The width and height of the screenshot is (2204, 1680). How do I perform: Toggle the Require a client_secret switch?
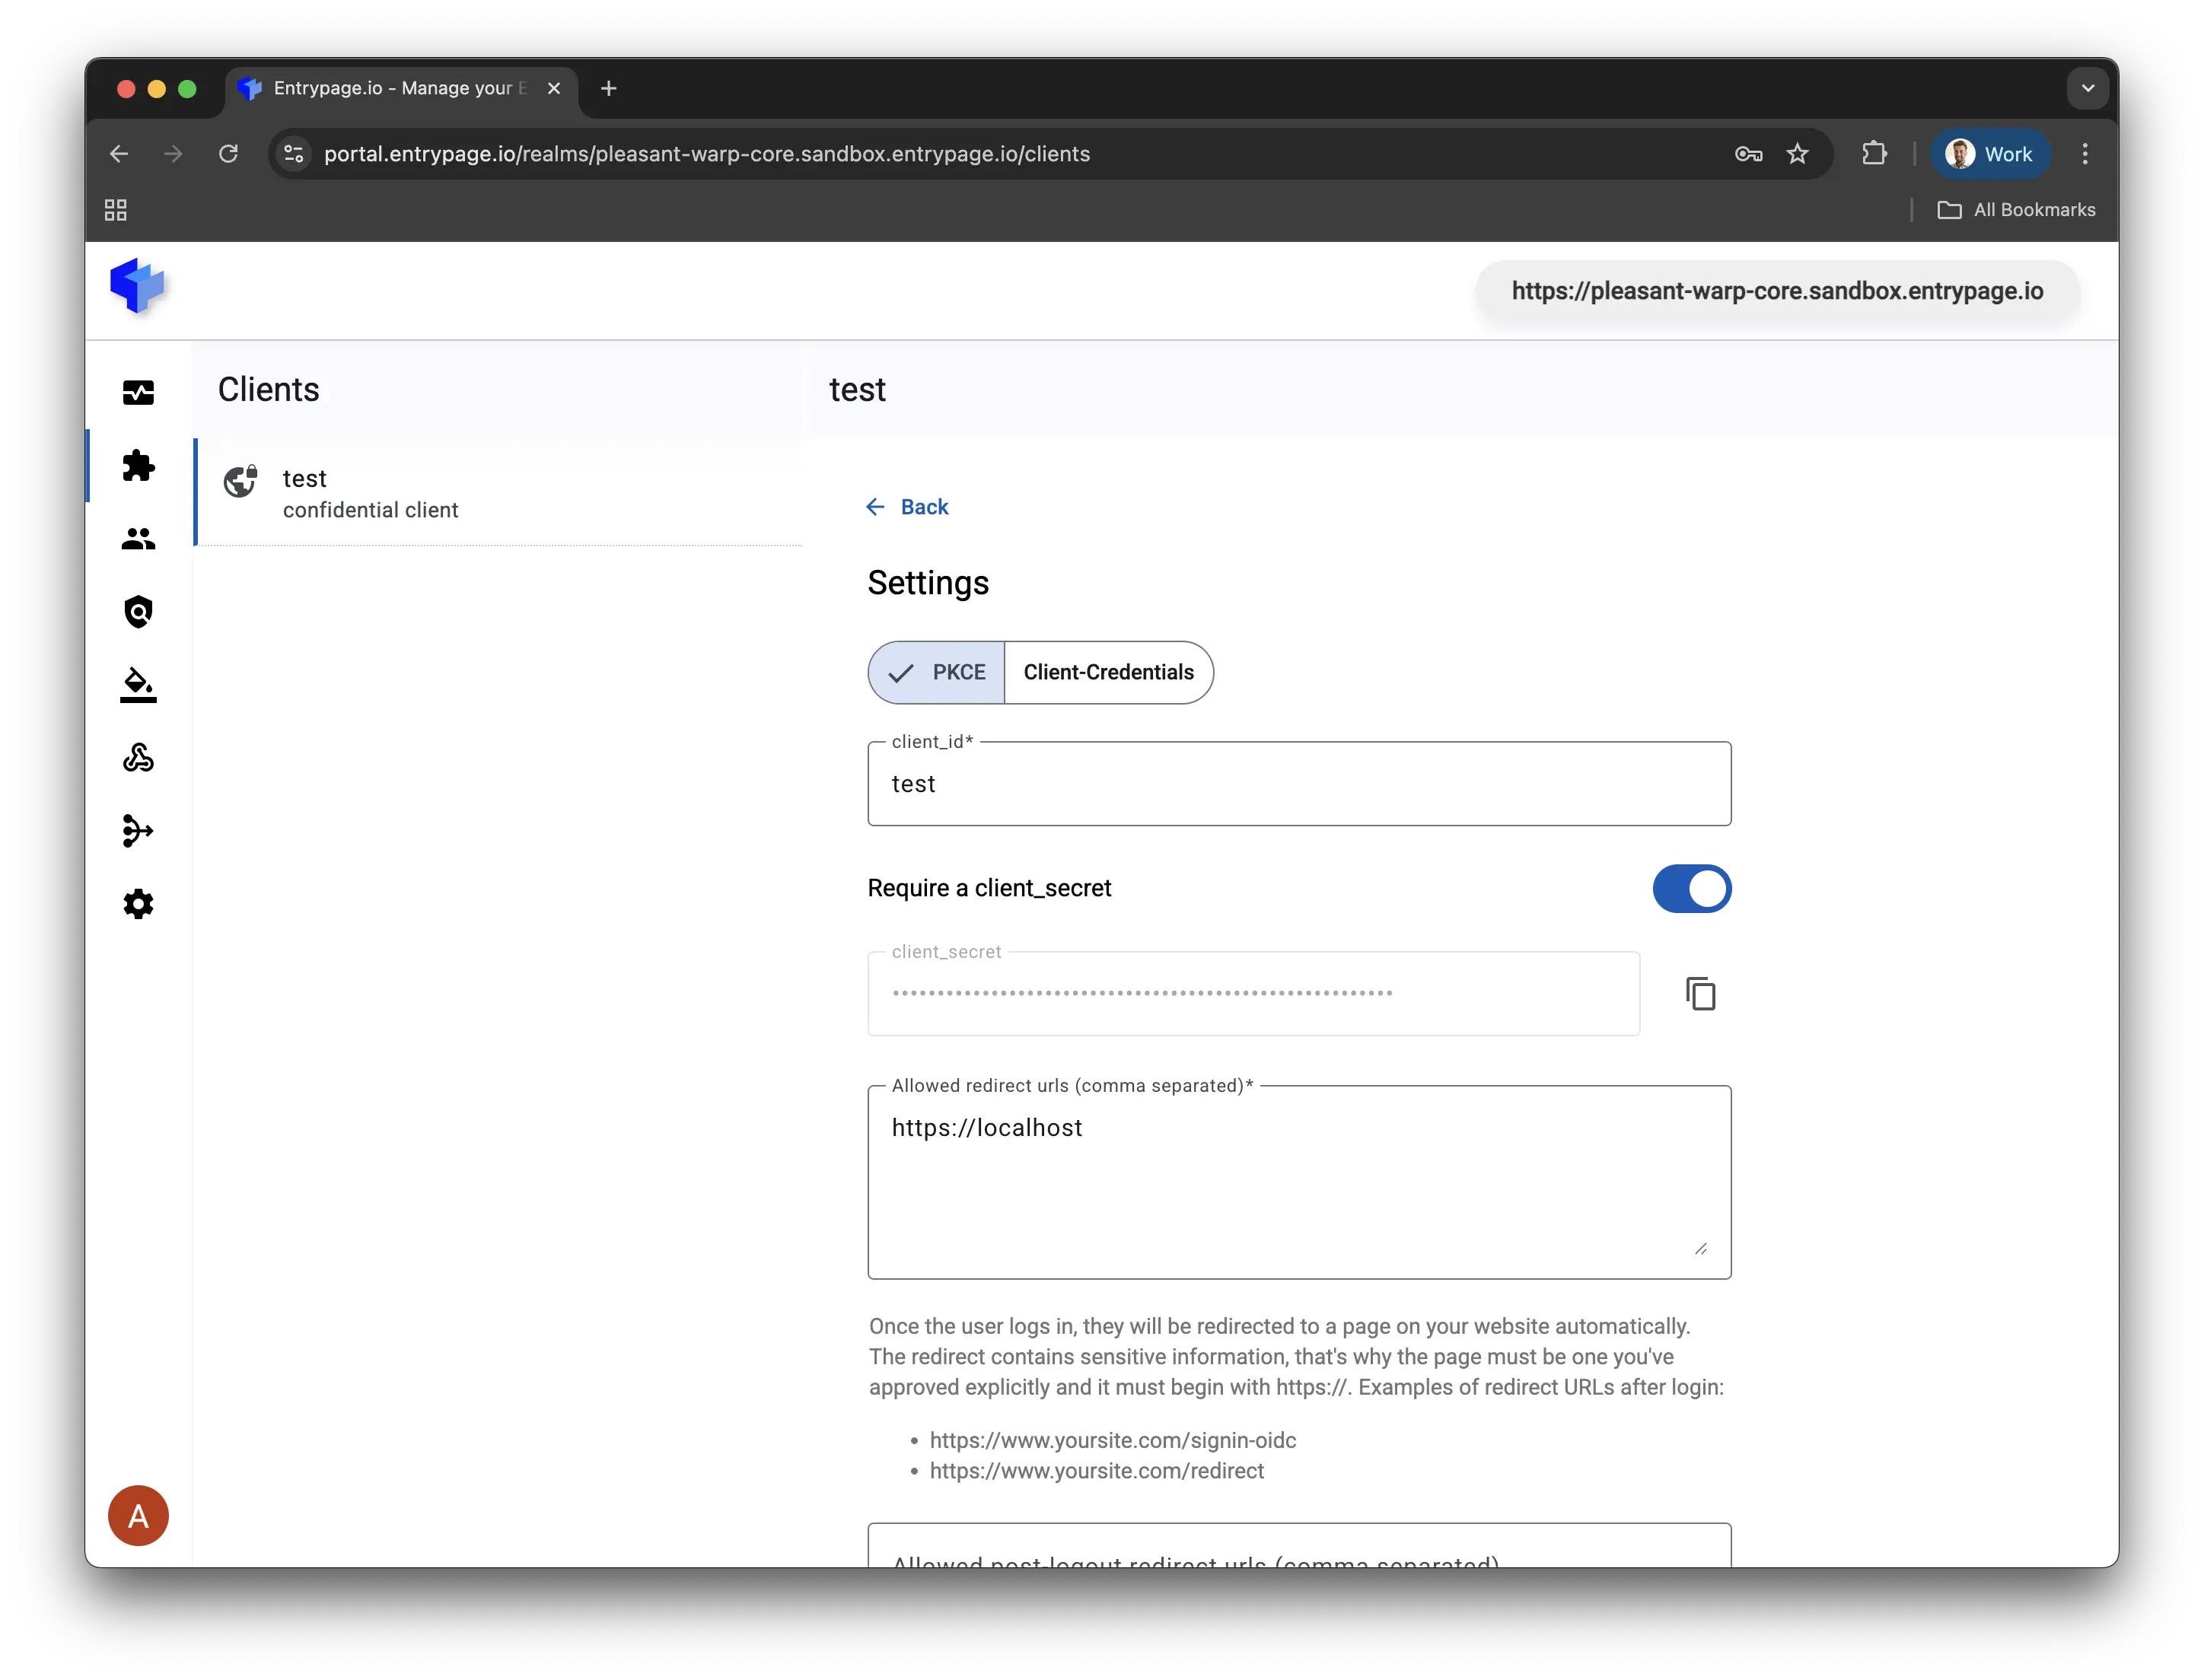coord(1691,888)
